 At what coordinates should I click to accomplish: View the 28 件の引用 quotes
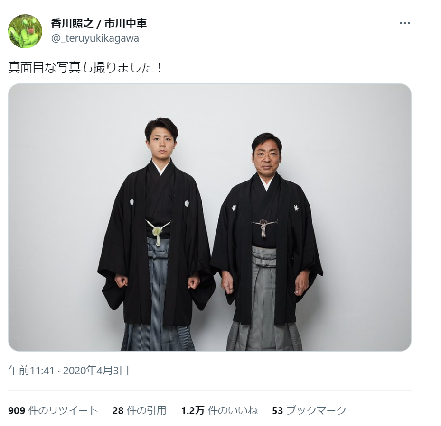[x=139, y=410]
